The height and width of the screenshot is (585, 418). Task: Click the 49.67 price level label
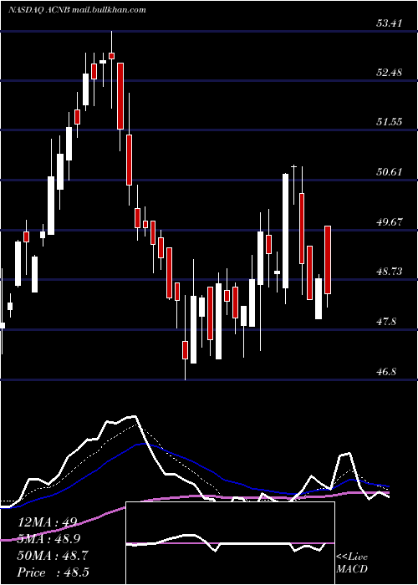390,222
